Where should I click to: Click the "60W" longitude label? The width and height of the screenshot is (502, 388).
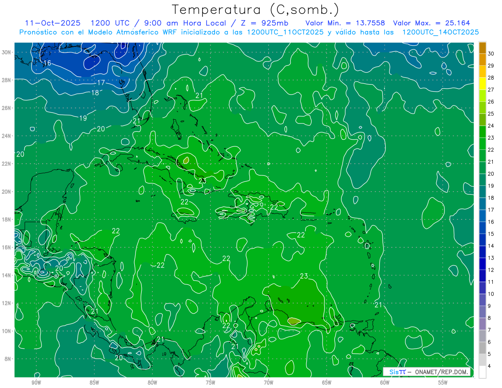[385, 383]
